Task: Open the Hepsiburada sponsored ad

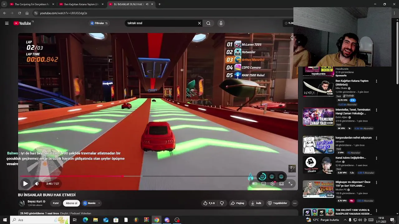Action: tap(318, 72)
